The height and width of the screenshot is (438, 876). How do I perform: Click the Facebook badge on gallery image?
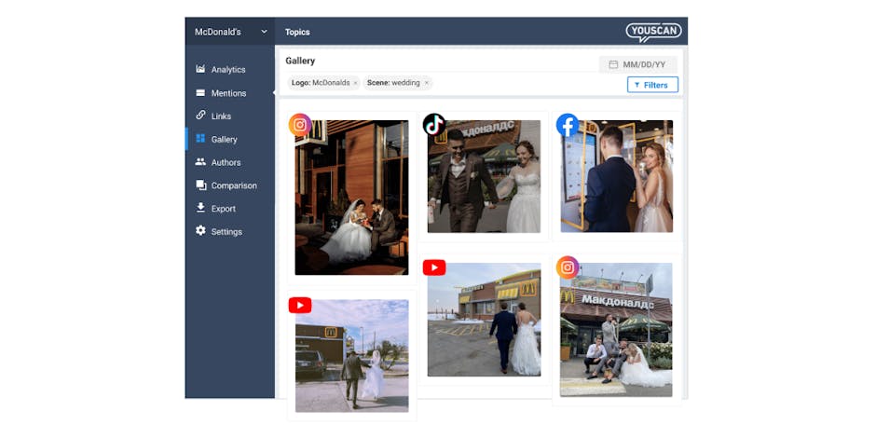point(568,125)
